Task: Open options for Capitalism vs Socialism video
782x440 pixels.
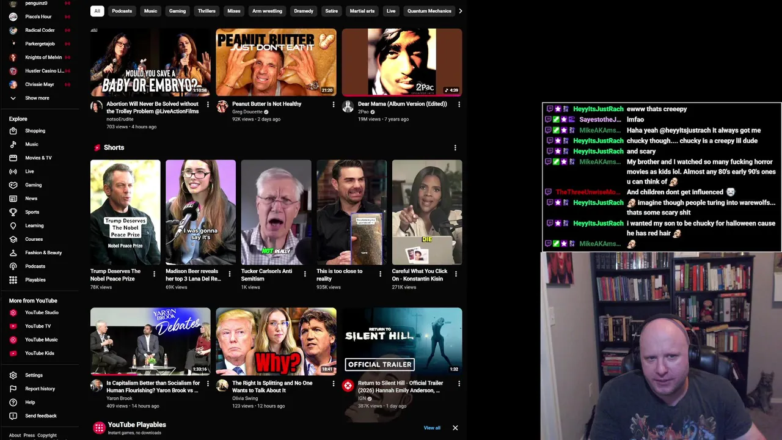Action: tap(208, 384)
